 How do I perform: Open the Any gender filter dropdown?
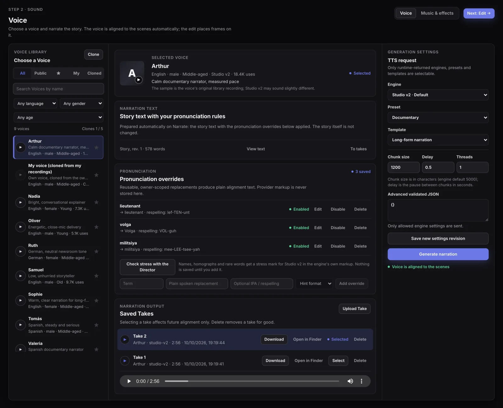(81, 104)
